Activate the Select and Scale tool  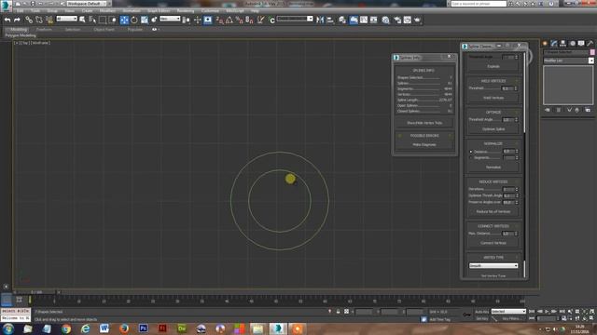(145, 20)
